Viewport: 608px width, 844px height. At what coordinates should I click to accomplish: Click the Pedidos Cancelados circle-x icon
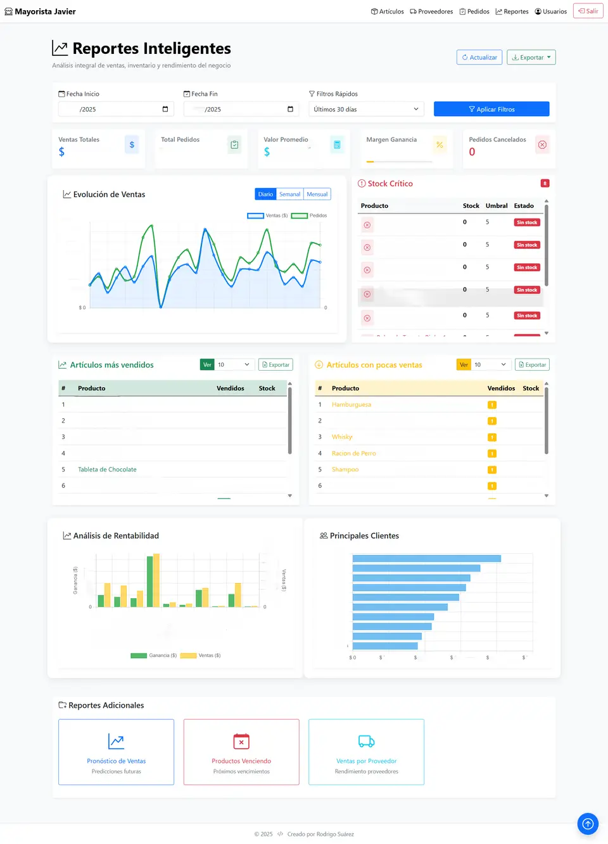pyautogui.click(x=542, y=144)
